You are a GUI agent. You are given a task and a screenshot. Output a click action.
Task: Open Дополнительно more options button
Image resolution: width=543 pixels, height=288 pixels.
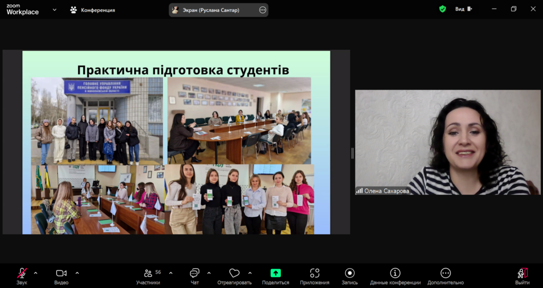point(445,276)
